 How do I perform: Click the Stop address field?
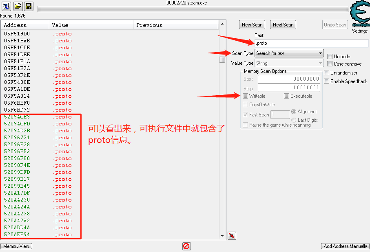[x=289, y=88]
